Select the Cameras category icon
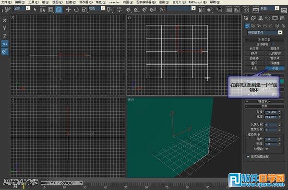 point(265,26)
